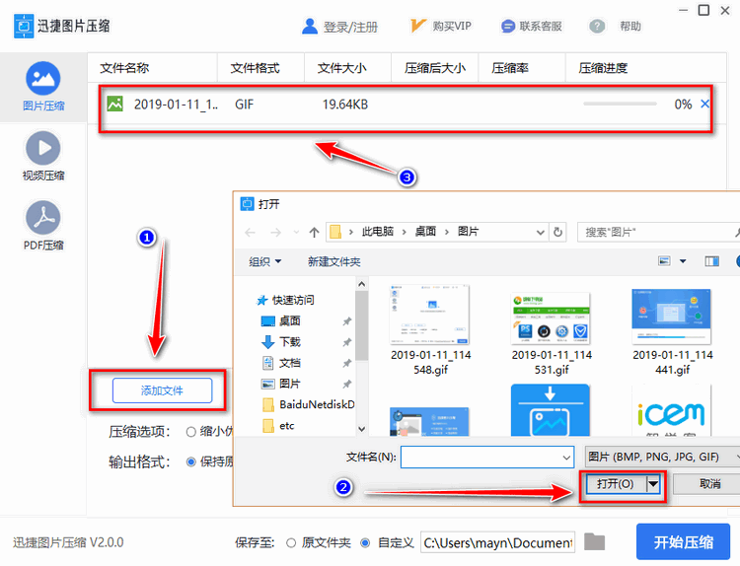Viewport: 740px width, 566px height.
Task: Click 新建文件夹 in the dialog toolbar
Action: (333, 261)
